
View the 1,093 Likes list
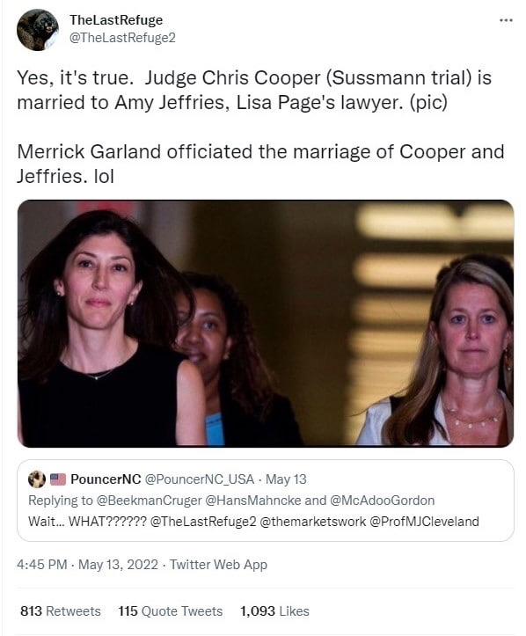coord(274,610)
